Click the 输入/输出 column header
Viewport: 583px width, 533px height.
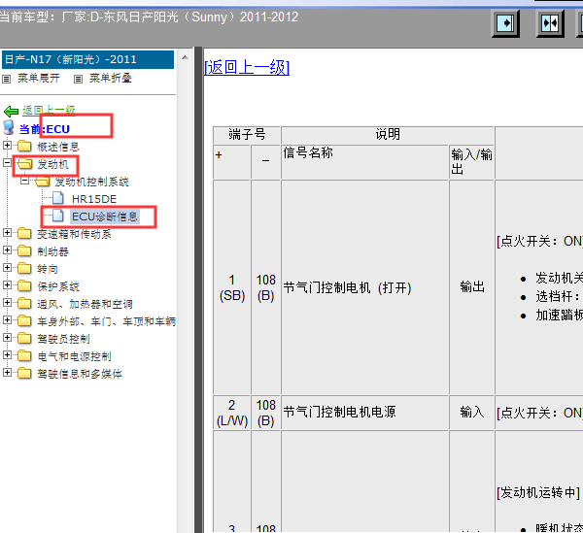pos(471,162)
